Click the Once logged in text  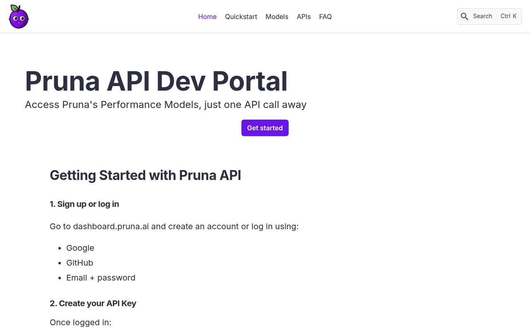tap(81, 322)
